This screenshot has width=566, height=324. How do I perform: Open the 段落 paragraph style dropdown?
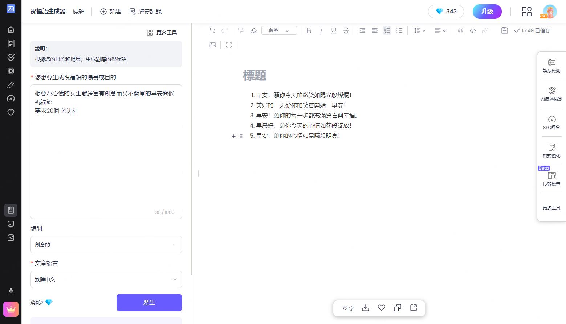(279, 30)
